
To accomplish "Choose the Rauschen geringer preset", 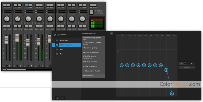I will pos(94,48).
